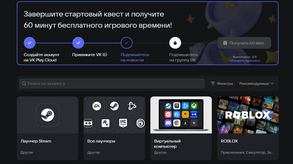Click the Подпишитесь на новости link
The height and width of the screenshot is (164, 293).
135,57
